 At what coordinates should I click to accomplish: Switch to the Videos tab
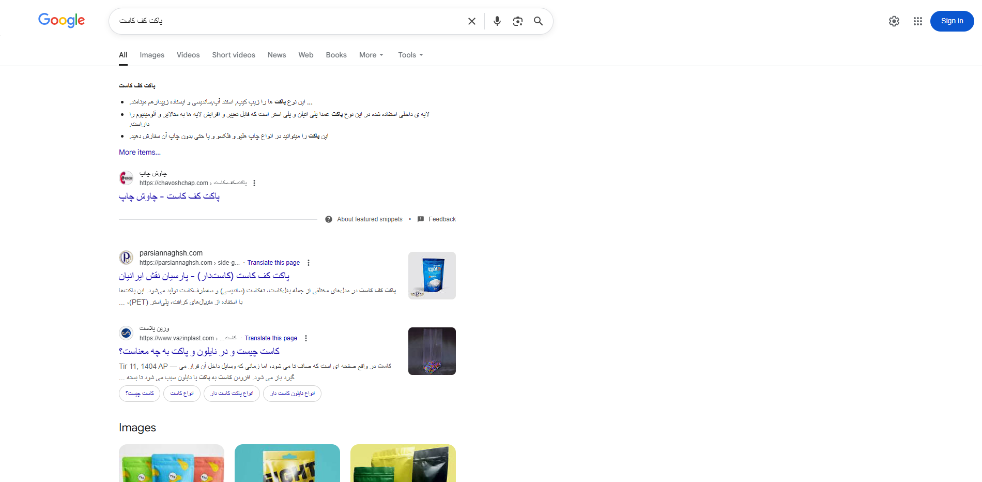click(x=188, y=55)
